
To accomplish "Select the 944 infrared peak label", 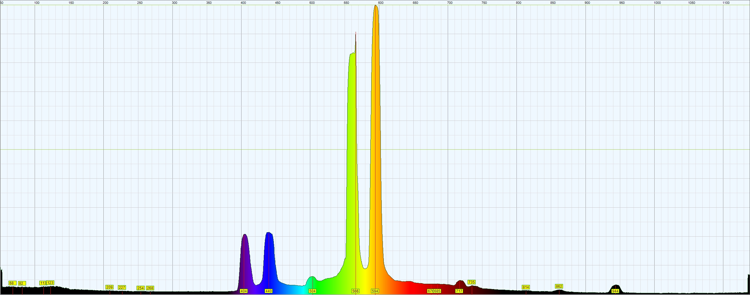I will (x=615, y=291).
